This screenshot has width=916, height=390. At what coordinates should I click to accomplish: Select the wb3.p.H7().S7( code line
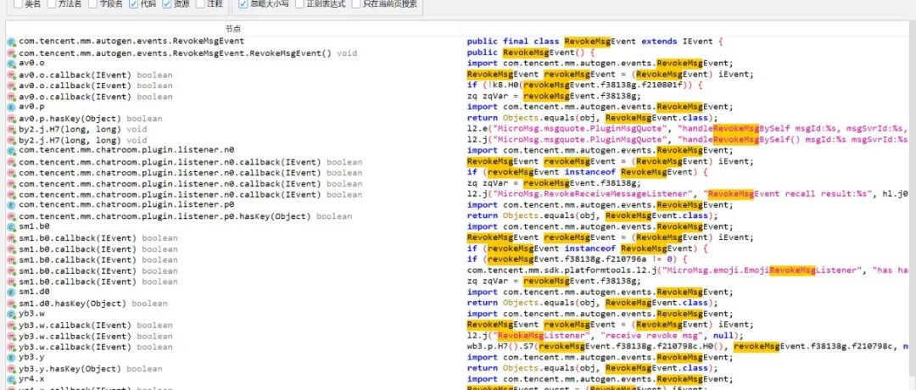point(688,347)
